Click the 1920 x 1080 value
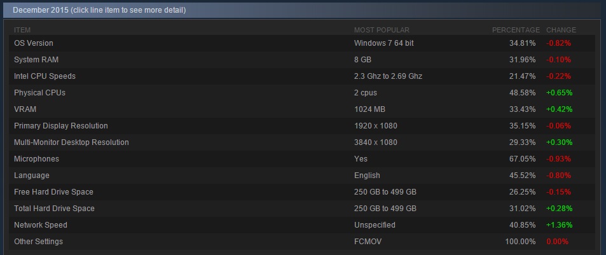606x255 pixels. (x=376, y=126)
